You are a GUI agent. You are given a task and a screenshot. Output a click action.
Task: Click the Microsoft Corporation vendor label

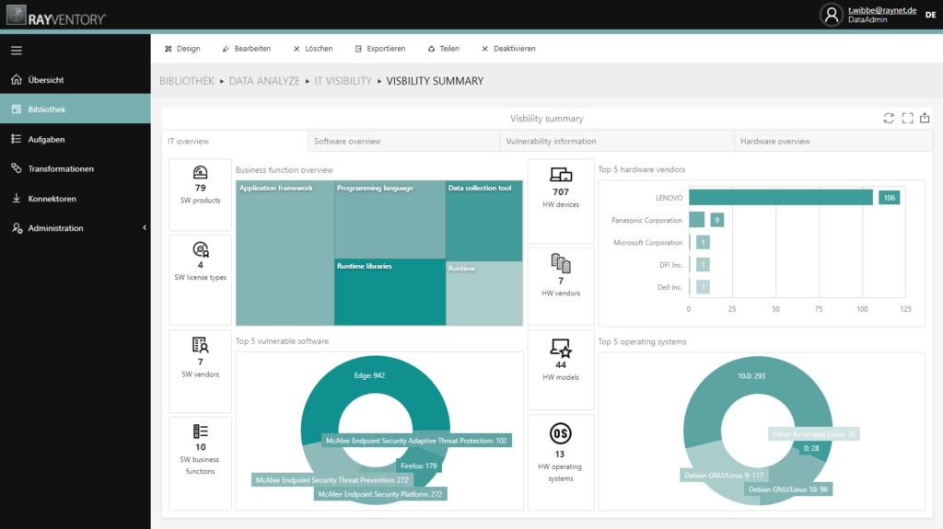point(647,243)
